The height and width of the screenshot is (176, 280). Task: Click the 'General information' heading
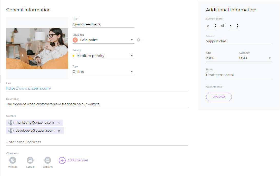28,10
